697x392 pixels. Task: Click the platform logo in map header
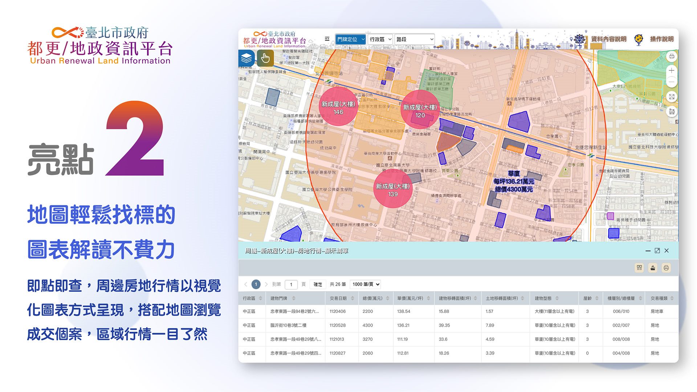[275, 40]
